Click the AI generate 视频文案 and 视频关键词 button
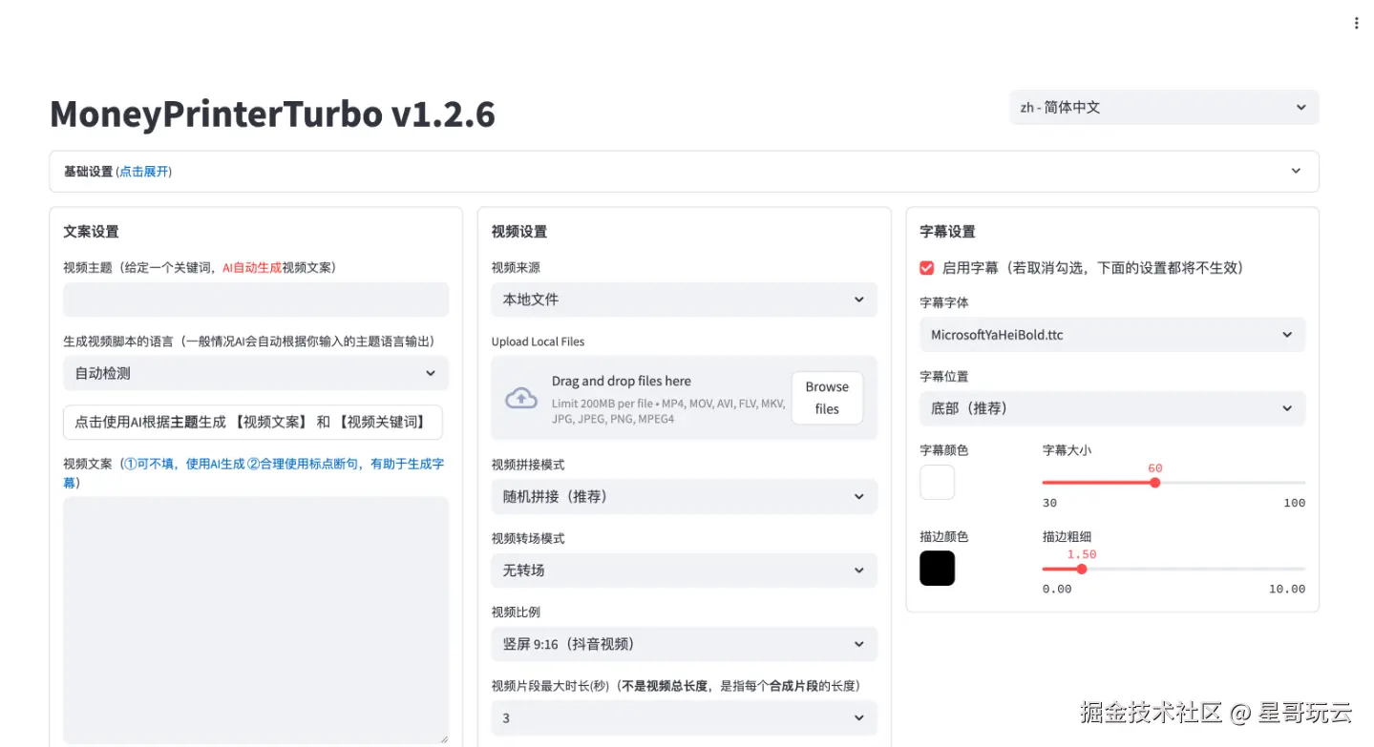Screen dimensions: 1374x747 (253, 422)
